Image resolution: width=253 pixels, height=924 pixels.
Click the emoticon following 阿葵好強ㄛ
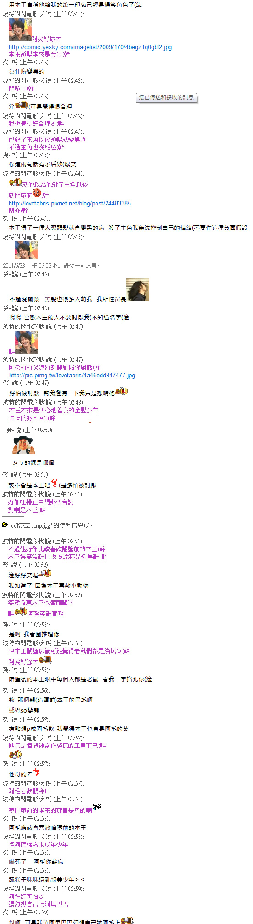[x=45, y=660]
